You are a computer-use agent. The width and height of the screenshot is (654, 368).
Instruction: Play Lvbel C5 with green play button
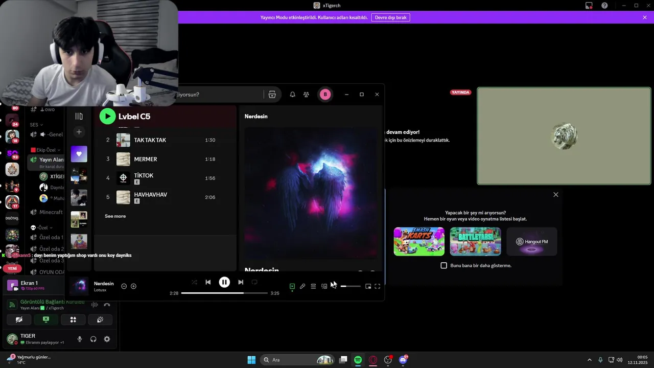coord(107,116)
